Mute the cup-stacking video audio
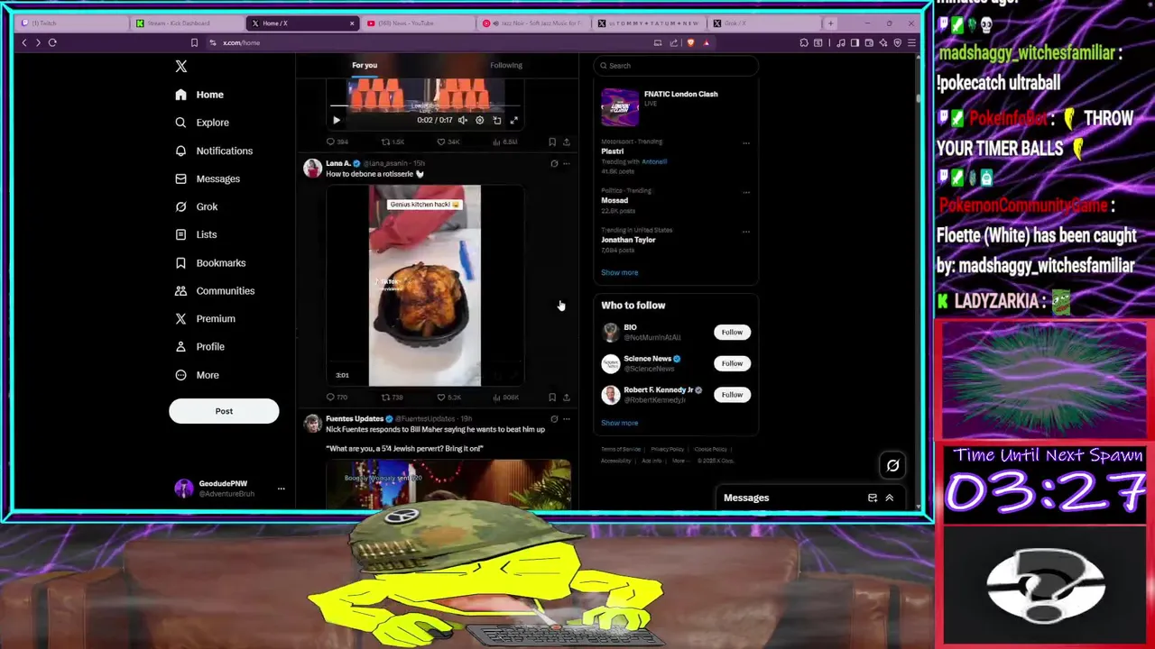 (x=462, y=120)
